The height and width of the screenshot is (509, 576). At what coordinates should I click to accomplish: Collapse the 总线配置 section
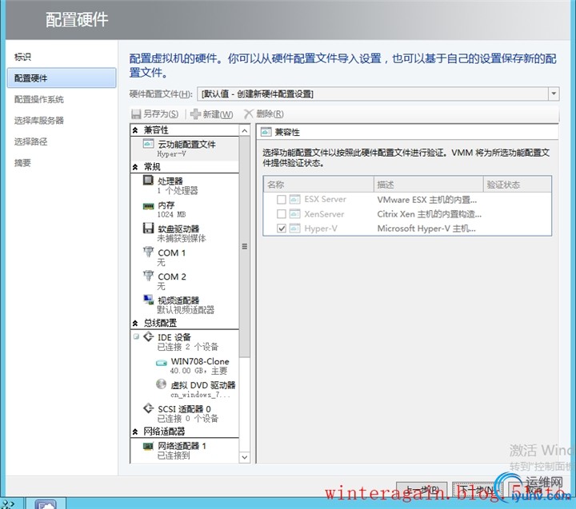point(135,323)
